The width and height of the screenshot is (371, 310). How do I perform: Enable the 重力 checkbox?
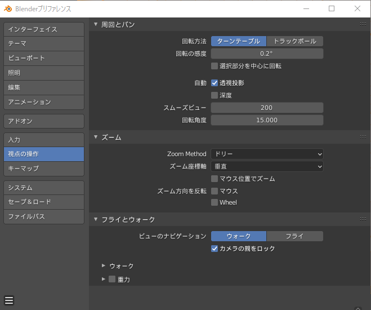point(112,279)
